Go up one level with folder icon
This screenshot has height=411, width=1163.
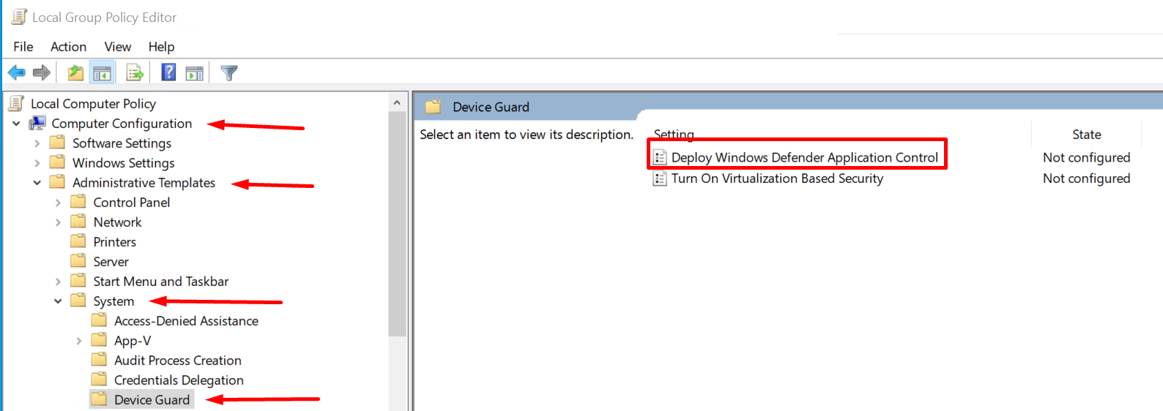pos(75,72)
